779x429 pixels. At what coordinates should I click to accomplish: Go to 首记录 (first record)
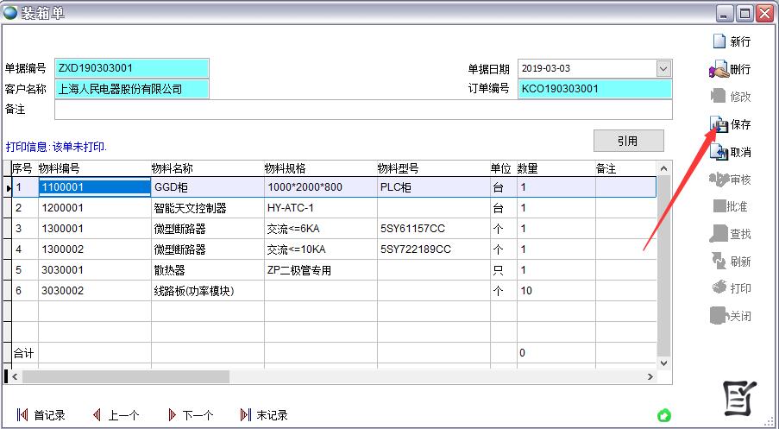(22, 415)
